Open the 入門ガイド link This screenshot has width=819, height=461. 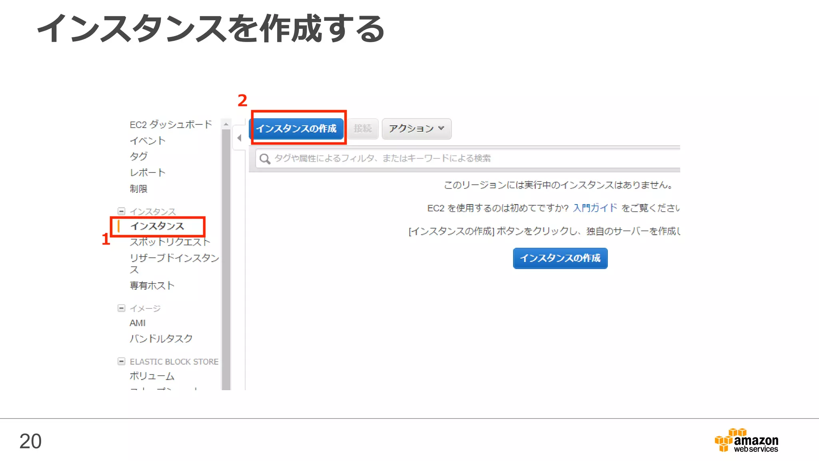595,208
